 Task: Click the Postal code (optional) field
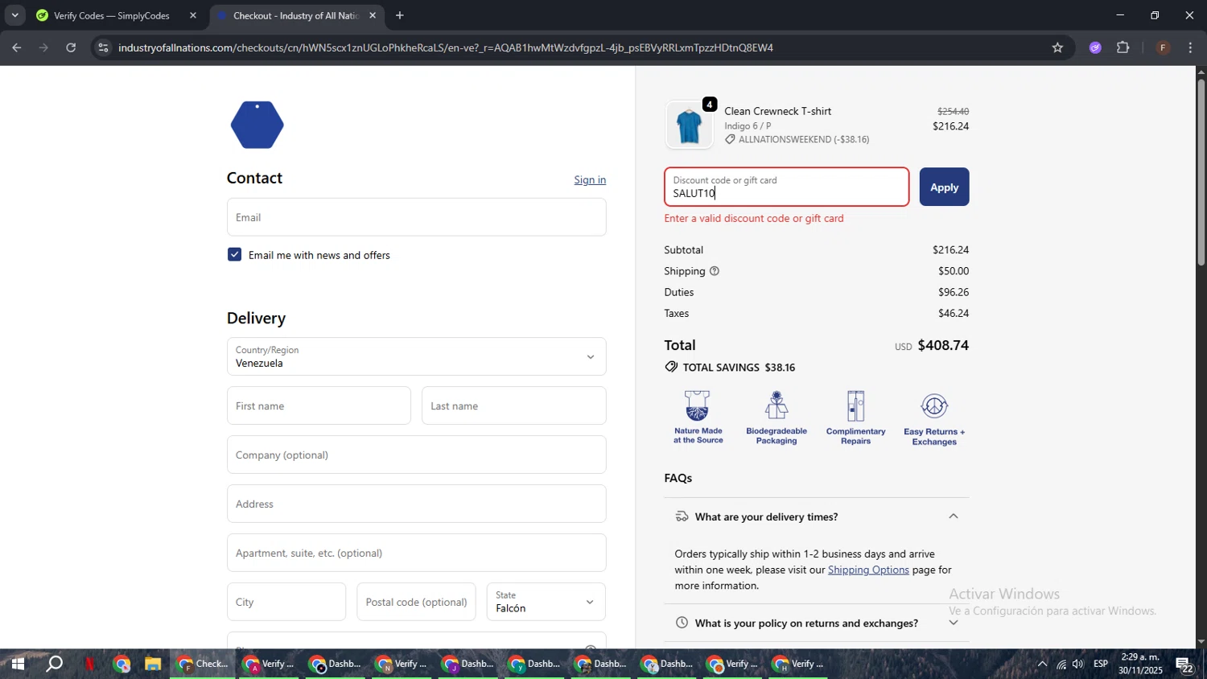click(x=416, y=602)
